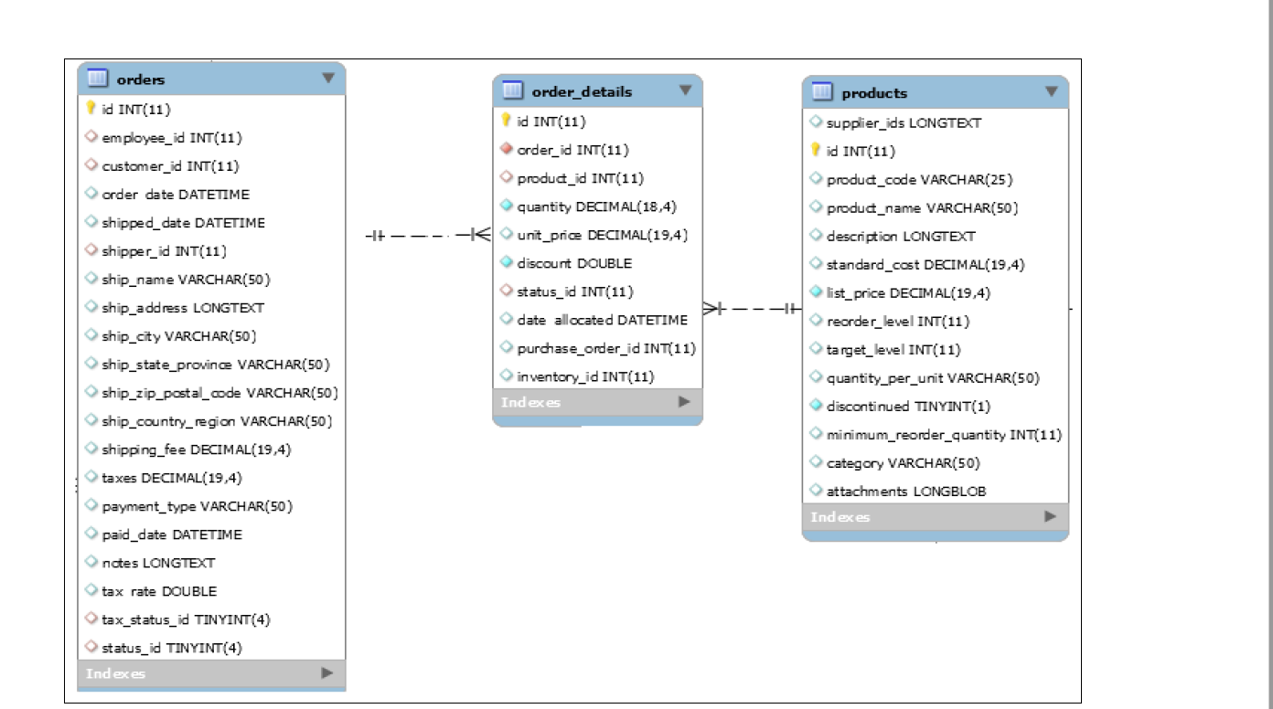Click the table icon in the orders header
This screenshot has width=1273, height=709.
coord(95,79)
